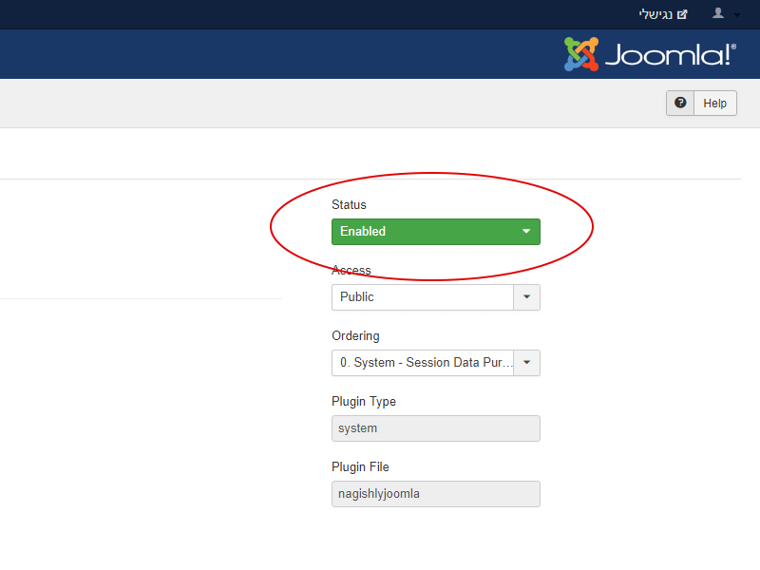Viewport: 760px width, 570px height.
Task: Open the נגישלי site preview link
Action: [662, 14]
